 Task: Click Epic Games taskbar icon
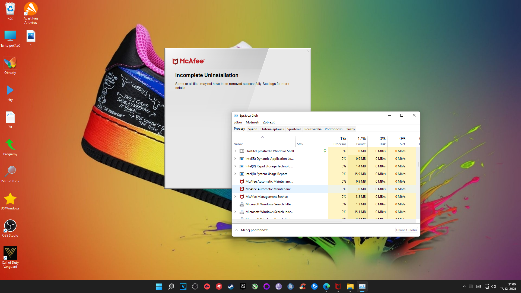tap(243, 286)
